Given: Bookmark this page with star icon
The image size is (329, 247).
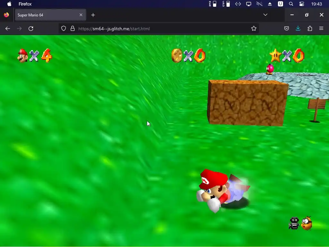Looking at the screenshot, I should [254, 29].
